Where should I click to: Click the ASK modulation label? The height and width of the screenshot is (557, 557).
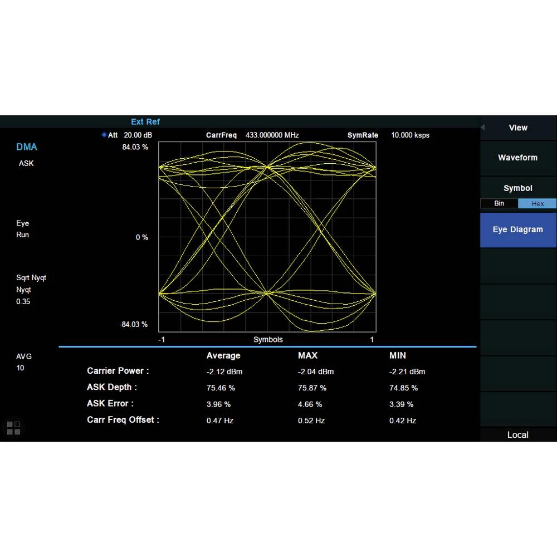tap(26, 163)
